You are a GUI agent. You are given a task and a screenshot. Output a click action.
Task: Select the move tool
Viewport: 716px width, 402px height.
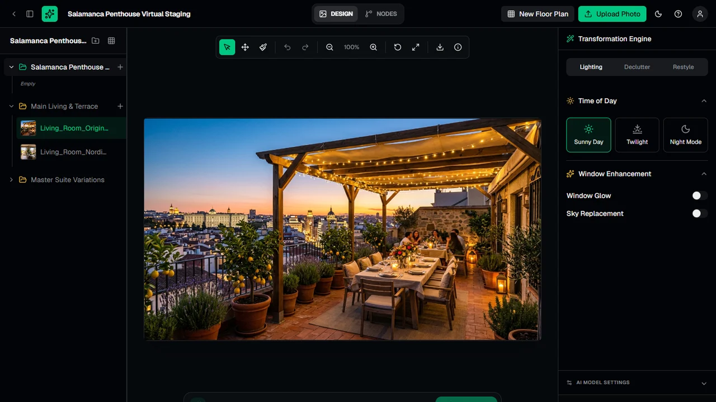[245, 47]
